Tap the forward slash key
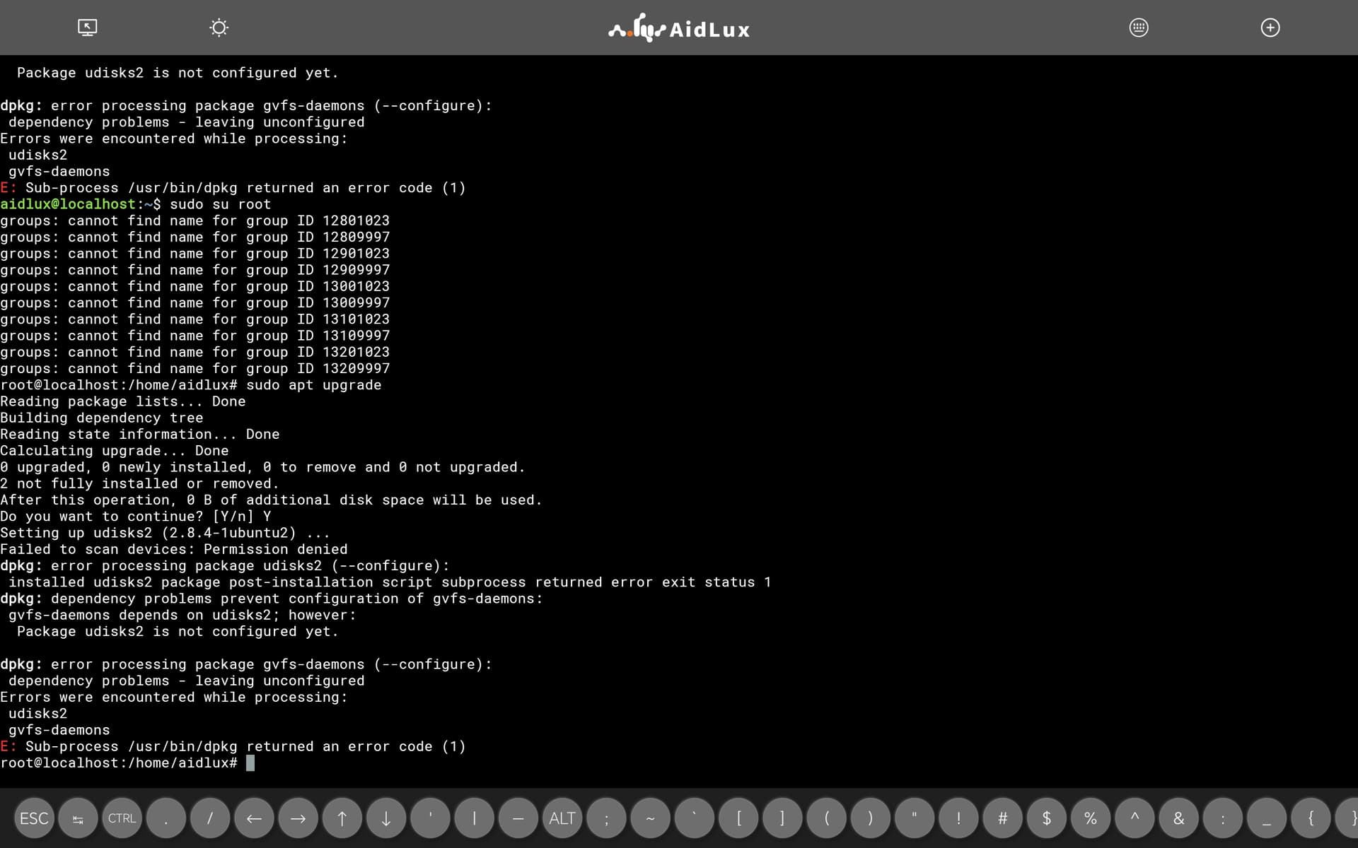This screenshot has height=848, width=1358. (210, 818)
